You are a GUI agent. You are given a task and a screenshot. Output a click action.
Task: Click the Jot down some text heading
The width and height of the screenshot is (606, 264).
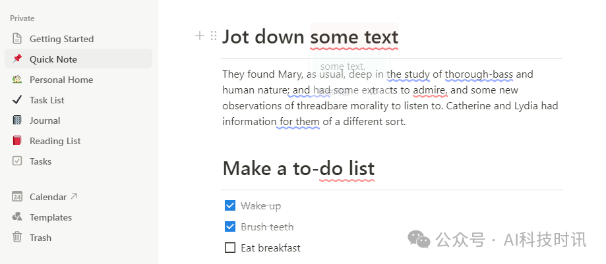click(x=310, y=37)
